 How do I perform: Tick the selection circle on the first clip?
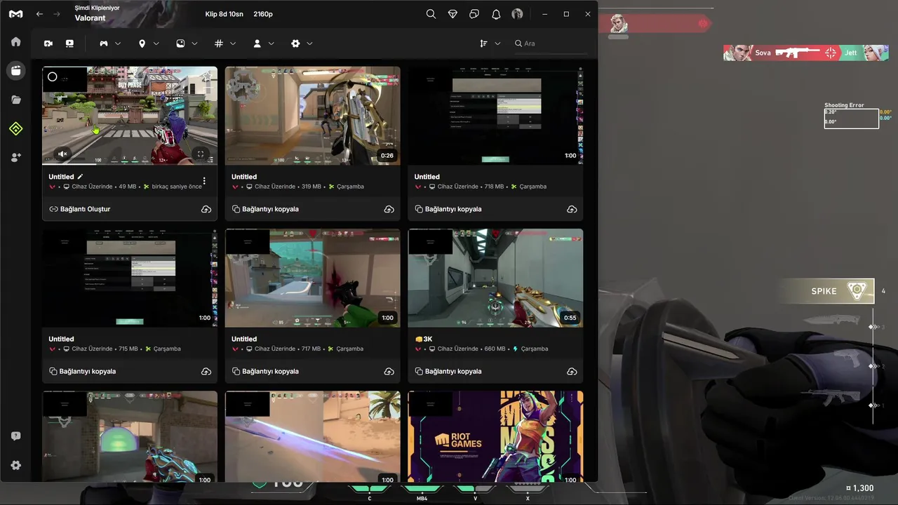[x=52, y=76]
